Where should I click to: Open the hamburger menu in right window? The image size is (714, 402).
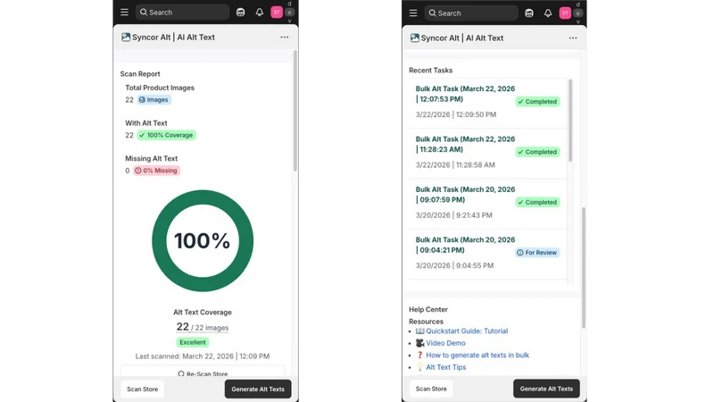click(x=413, y=13)
